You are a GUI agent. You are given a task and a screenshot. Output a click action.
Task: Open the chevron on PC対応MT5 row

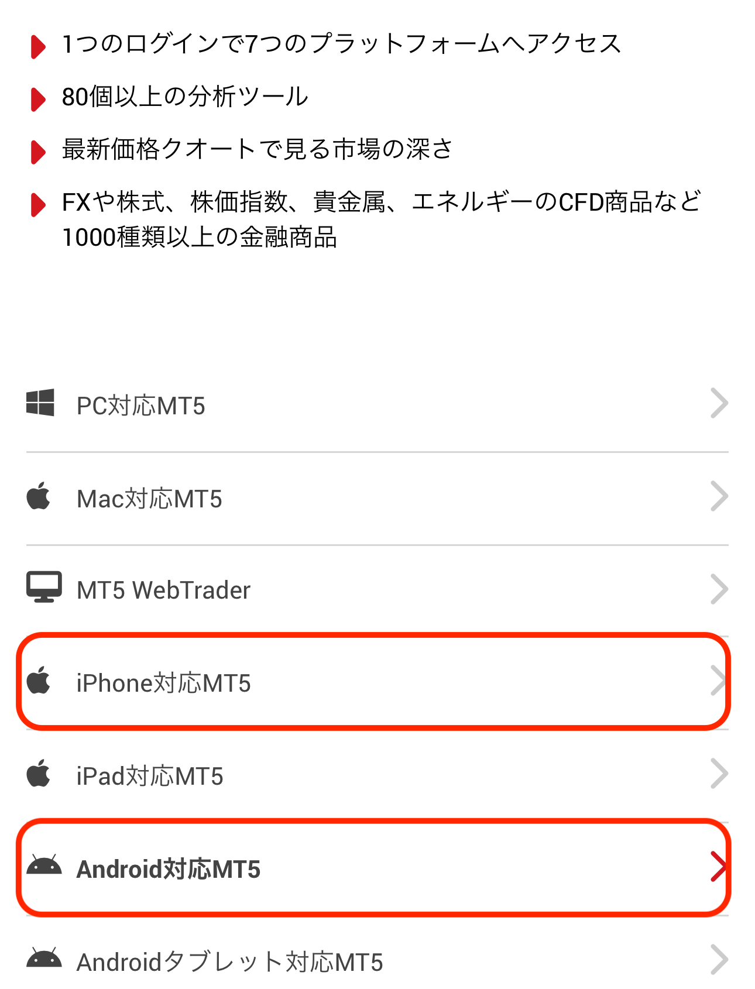click(719, 403)
